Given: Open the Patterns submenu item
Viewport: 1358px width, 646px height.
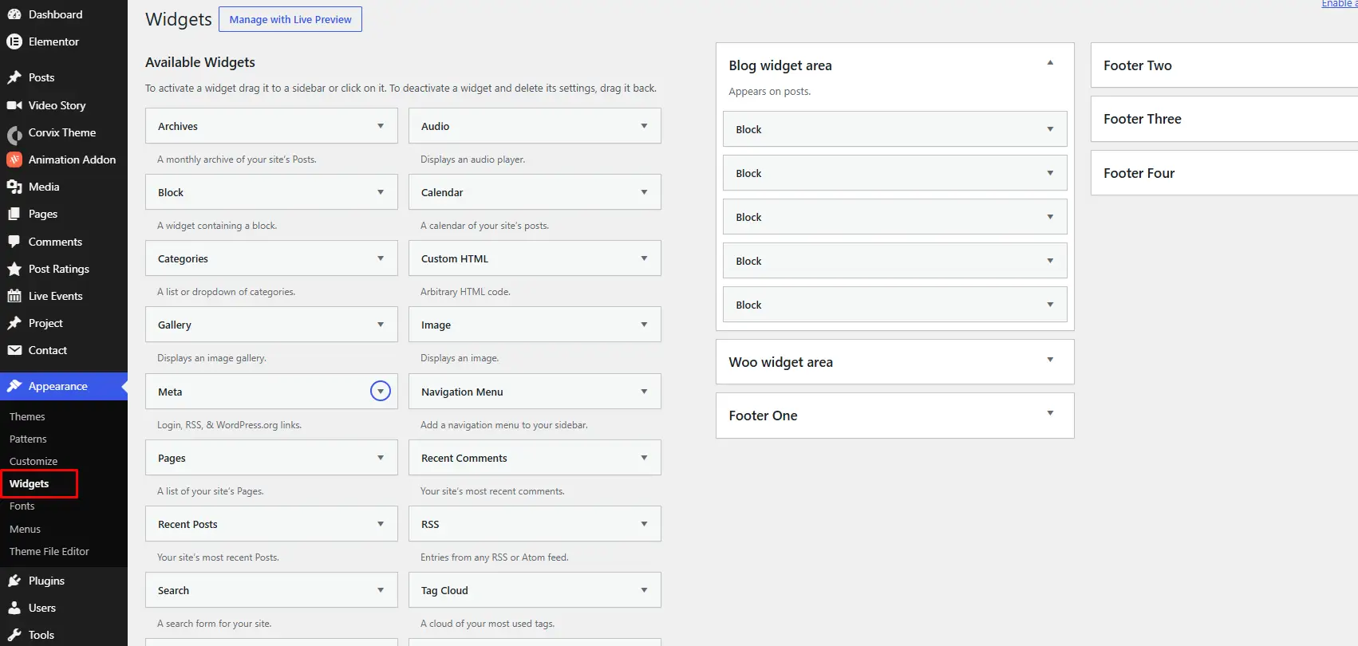Looking at the screenshot, I should [x=28, y=439].
